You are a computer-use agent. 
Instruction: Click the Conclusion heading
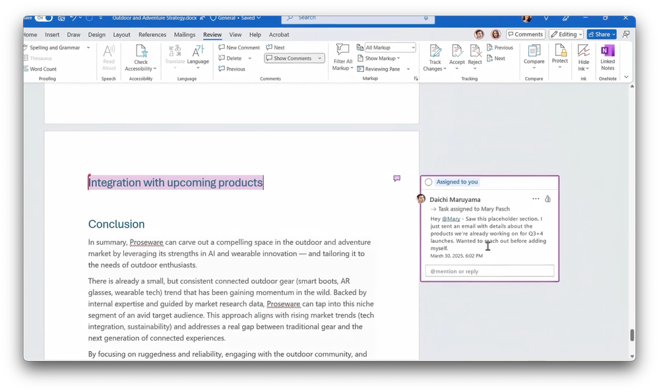pyautogui.click(x=116, y=224)
